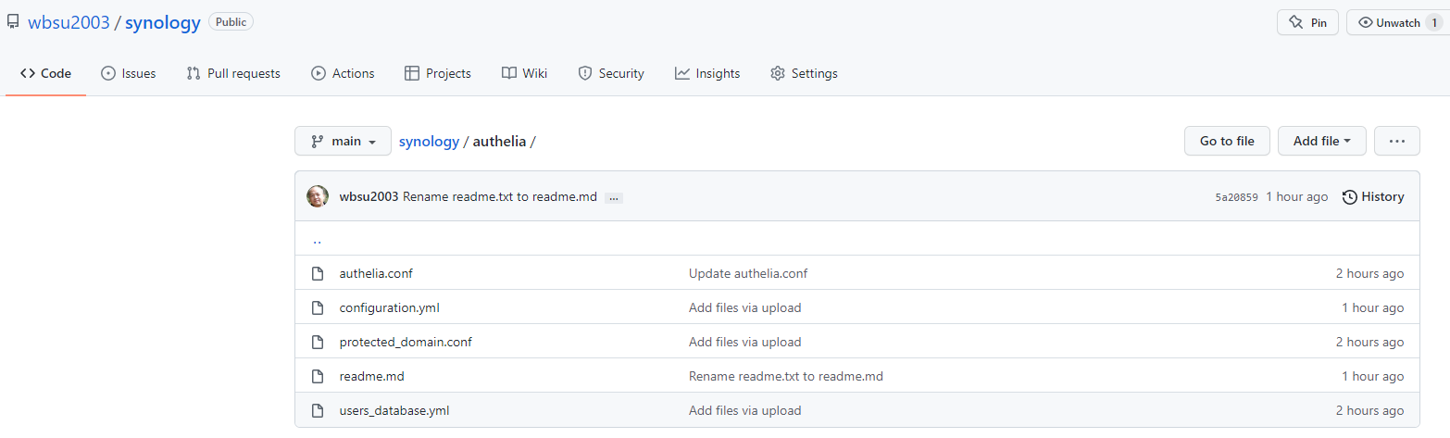Click the 1 hour ago timestamp in commit bar
This screenshot has width=1450, height=438.
coord(1296,196)
